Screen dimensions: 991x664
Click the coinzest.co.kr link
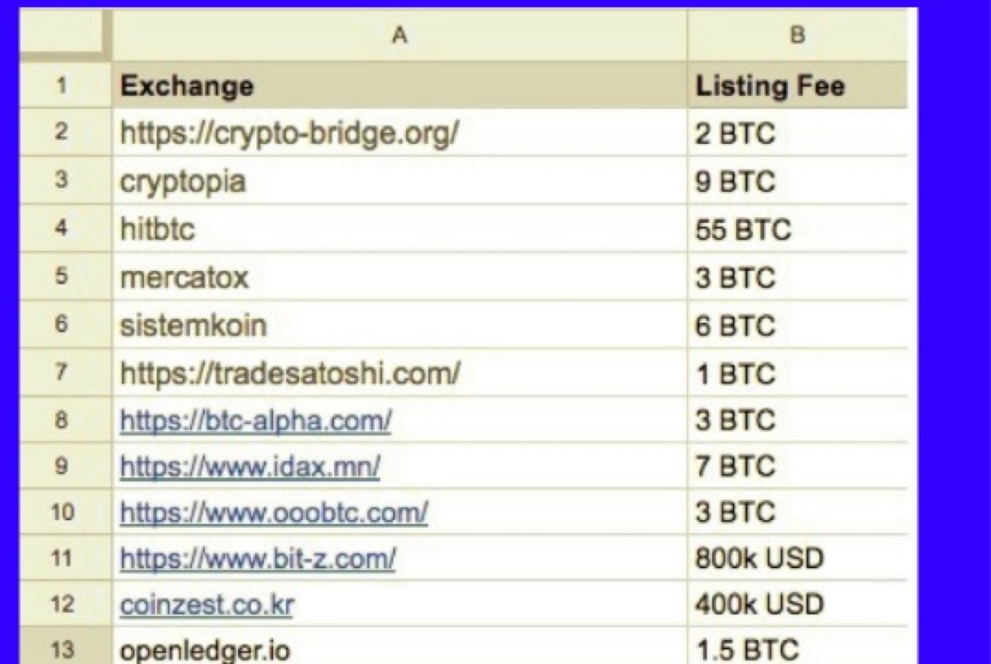(206, 605)
